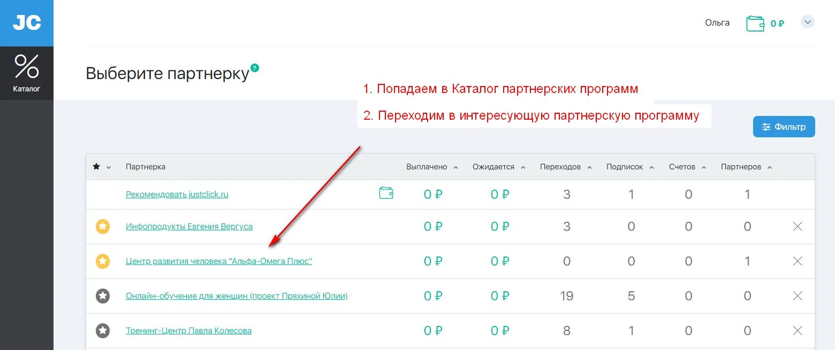Open Центр развития человека "Альфа-Омега Плюс" link
835x350 pixels.
pyautogui.click(x=219, y=261)
